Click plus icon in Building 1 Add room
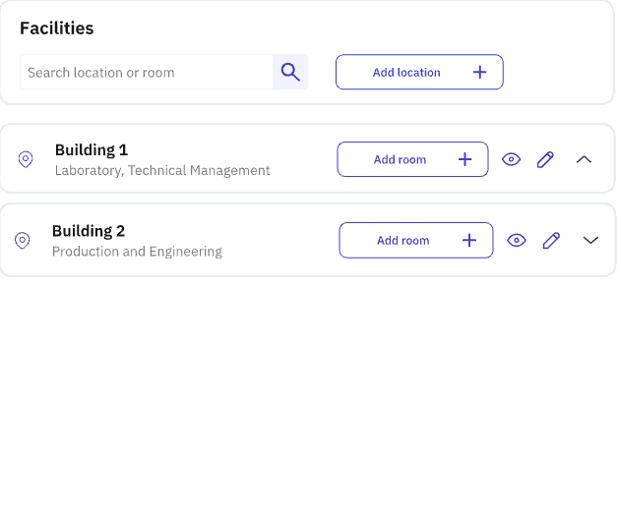618x519 pixels. (x=465, y=159)
